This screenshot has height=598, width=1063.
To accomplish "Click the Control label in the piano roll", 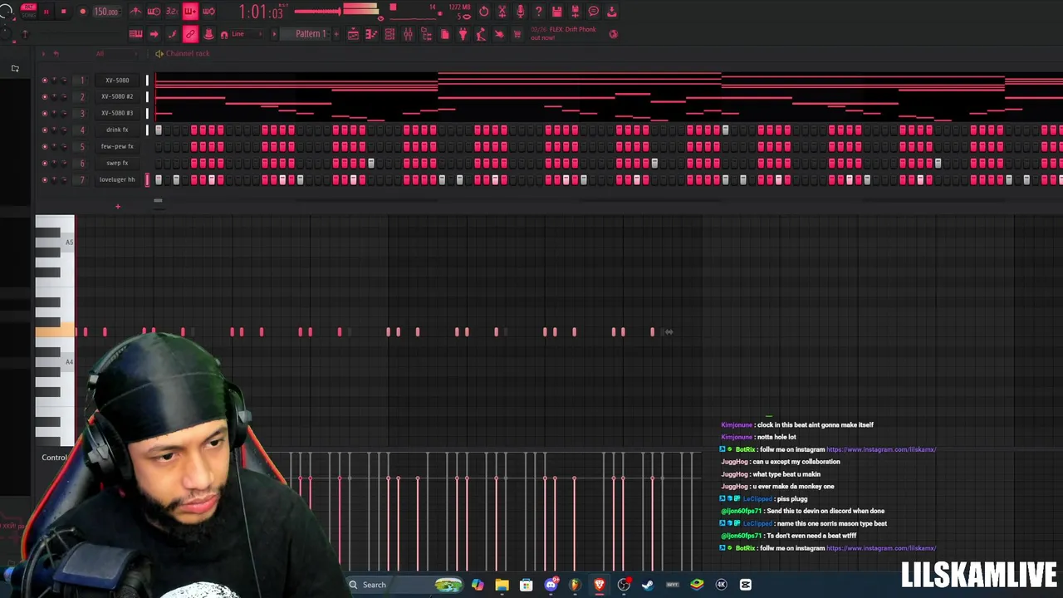I will click(x=55, y=458).
